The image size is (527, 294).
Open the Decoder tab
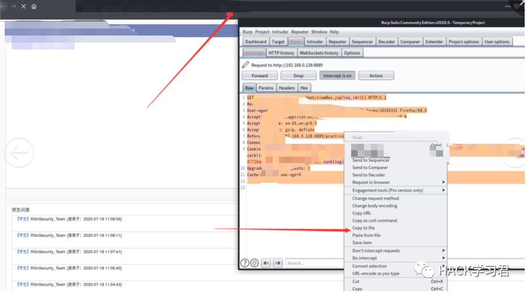(x=387, y=42)
